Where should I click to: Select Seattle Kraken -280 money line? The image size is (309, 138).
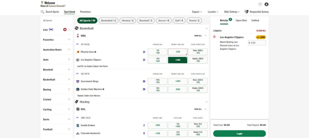point(158,125)
